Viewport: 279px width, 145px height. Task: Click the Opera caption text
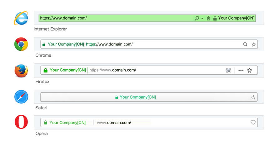pyautogui.click(x=42, y=133)
